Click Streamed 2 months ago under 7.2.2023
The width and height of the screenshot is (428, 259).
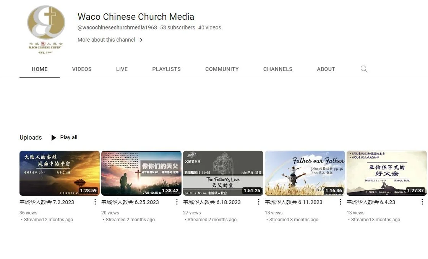coord(48,219)
